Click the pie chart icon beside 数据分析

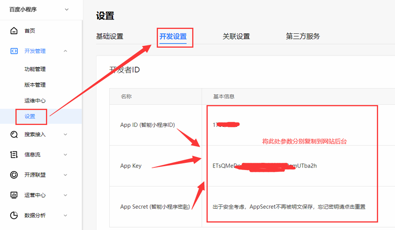(14, 215)
